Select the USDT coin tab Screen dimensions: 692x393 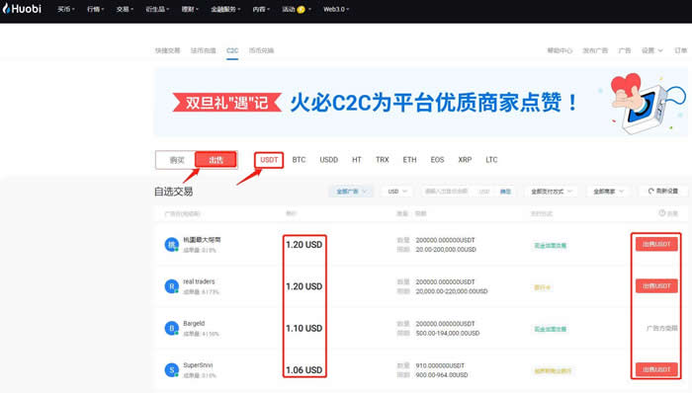(269, 160)
